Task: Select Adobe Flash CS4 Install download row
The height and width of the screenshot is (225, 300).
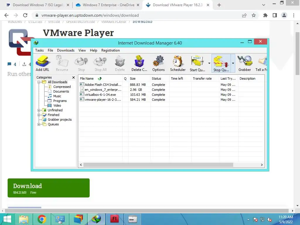Action: click(x=171, y=85)
